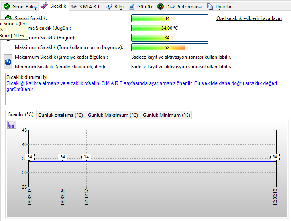Switch to Günlük ortalama (°C) graph tab
291x221 pixels.
61,115
